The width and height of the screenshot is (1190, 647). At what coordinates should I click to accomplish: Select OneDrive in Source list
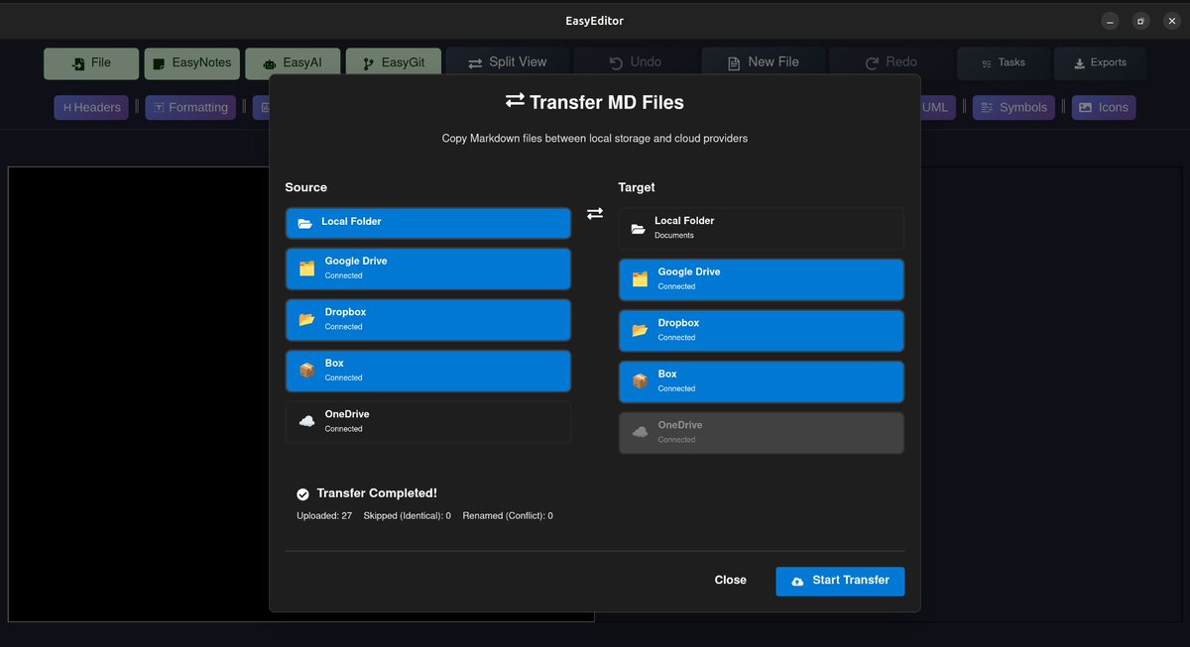pos(428,421)
